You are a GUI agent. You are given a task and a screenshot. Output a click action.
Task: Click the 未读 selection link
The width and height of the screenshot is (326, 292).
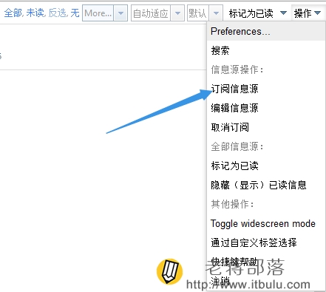tap(35, 13)
